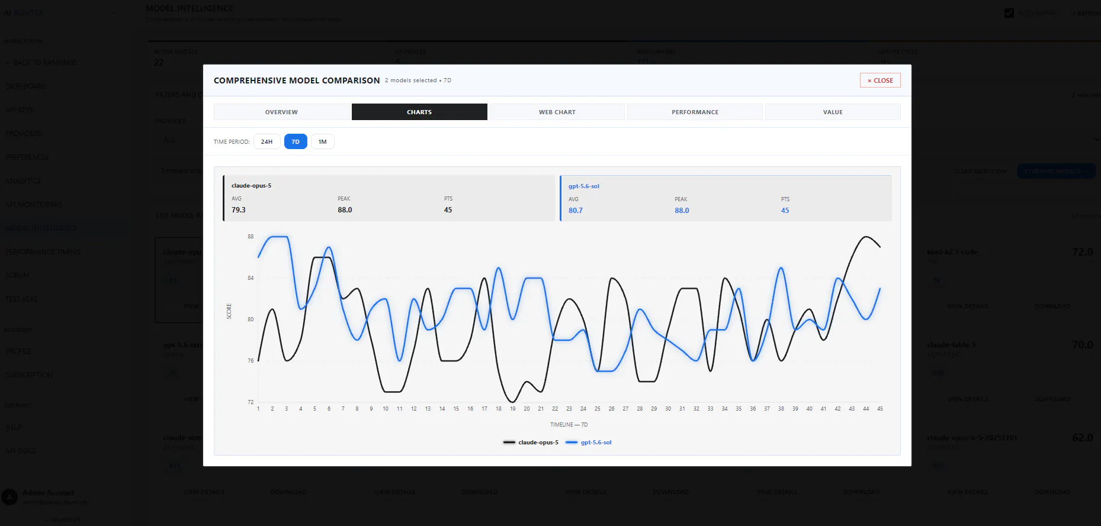The width and height of the screenshot is (1101, 526).
Task: Click claude-opus-5 average value 79.3
Action: [239, 210]
